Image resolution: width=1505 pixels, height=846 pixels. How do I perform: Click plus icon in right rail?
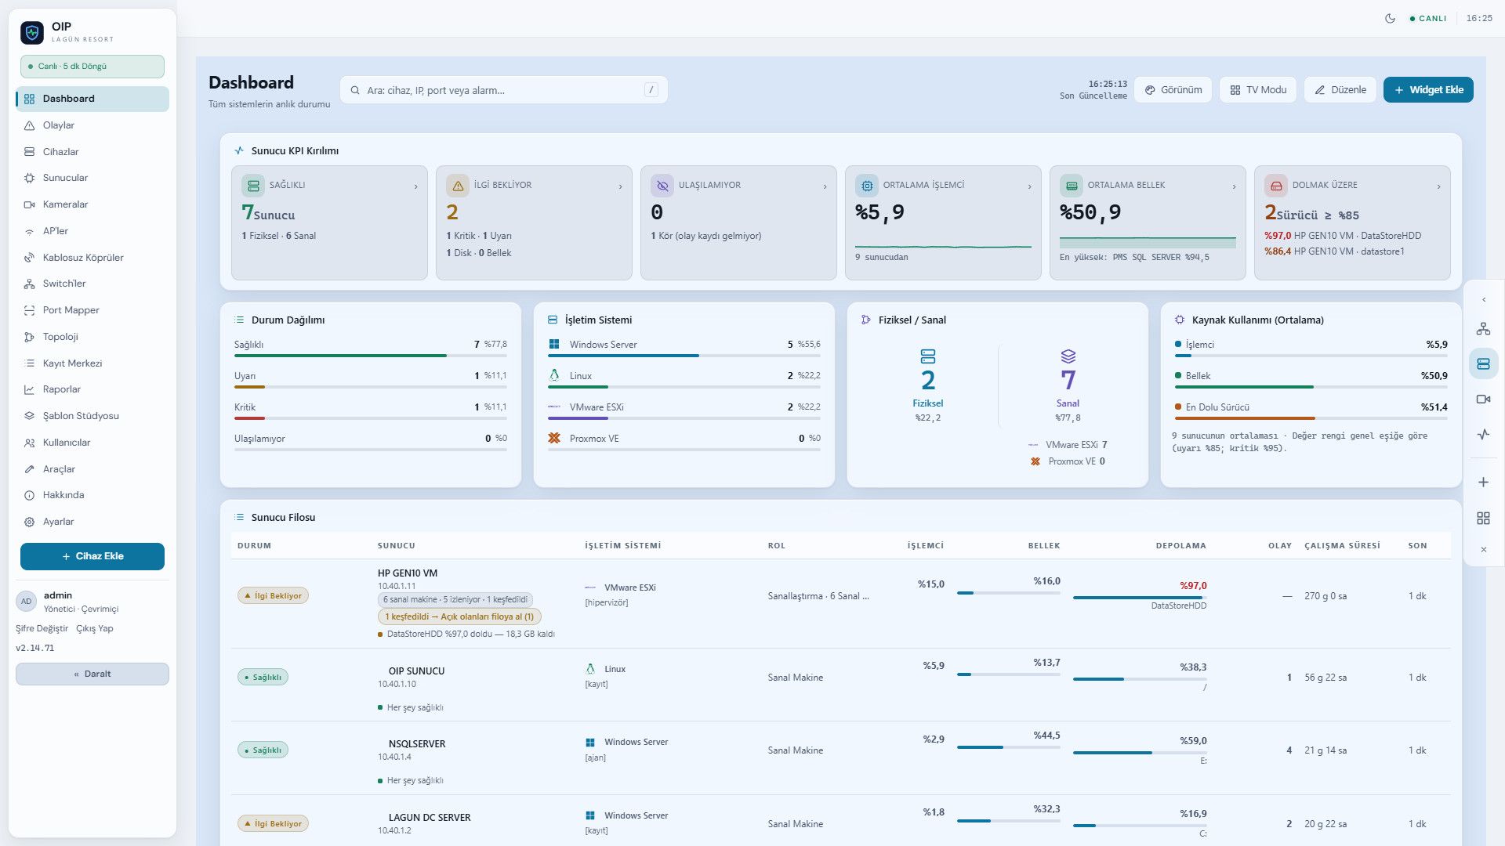[1483, 483]
